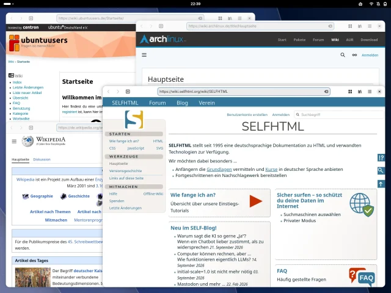Viewport: 391px width, 293px height.
Task: Click the FAQ speech bubble icon
Action: pos(362,277)
